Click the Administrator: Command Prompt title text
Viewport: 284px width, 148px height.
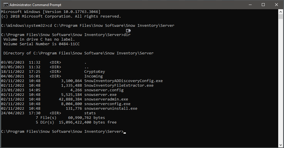(x=35, y=5)
